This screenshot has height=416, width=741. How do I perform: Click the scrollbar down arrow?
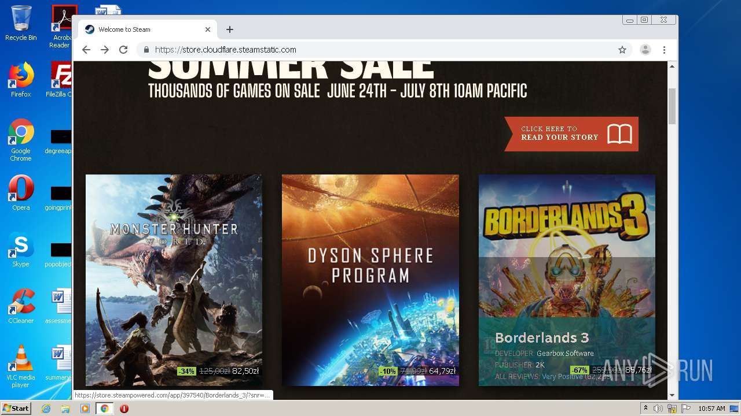(x=672, y=395)
